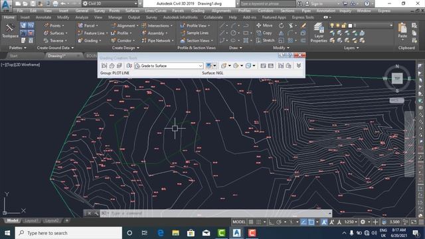
Task: Open File Explorer from taskbar
Action: [x=175, y=233]
